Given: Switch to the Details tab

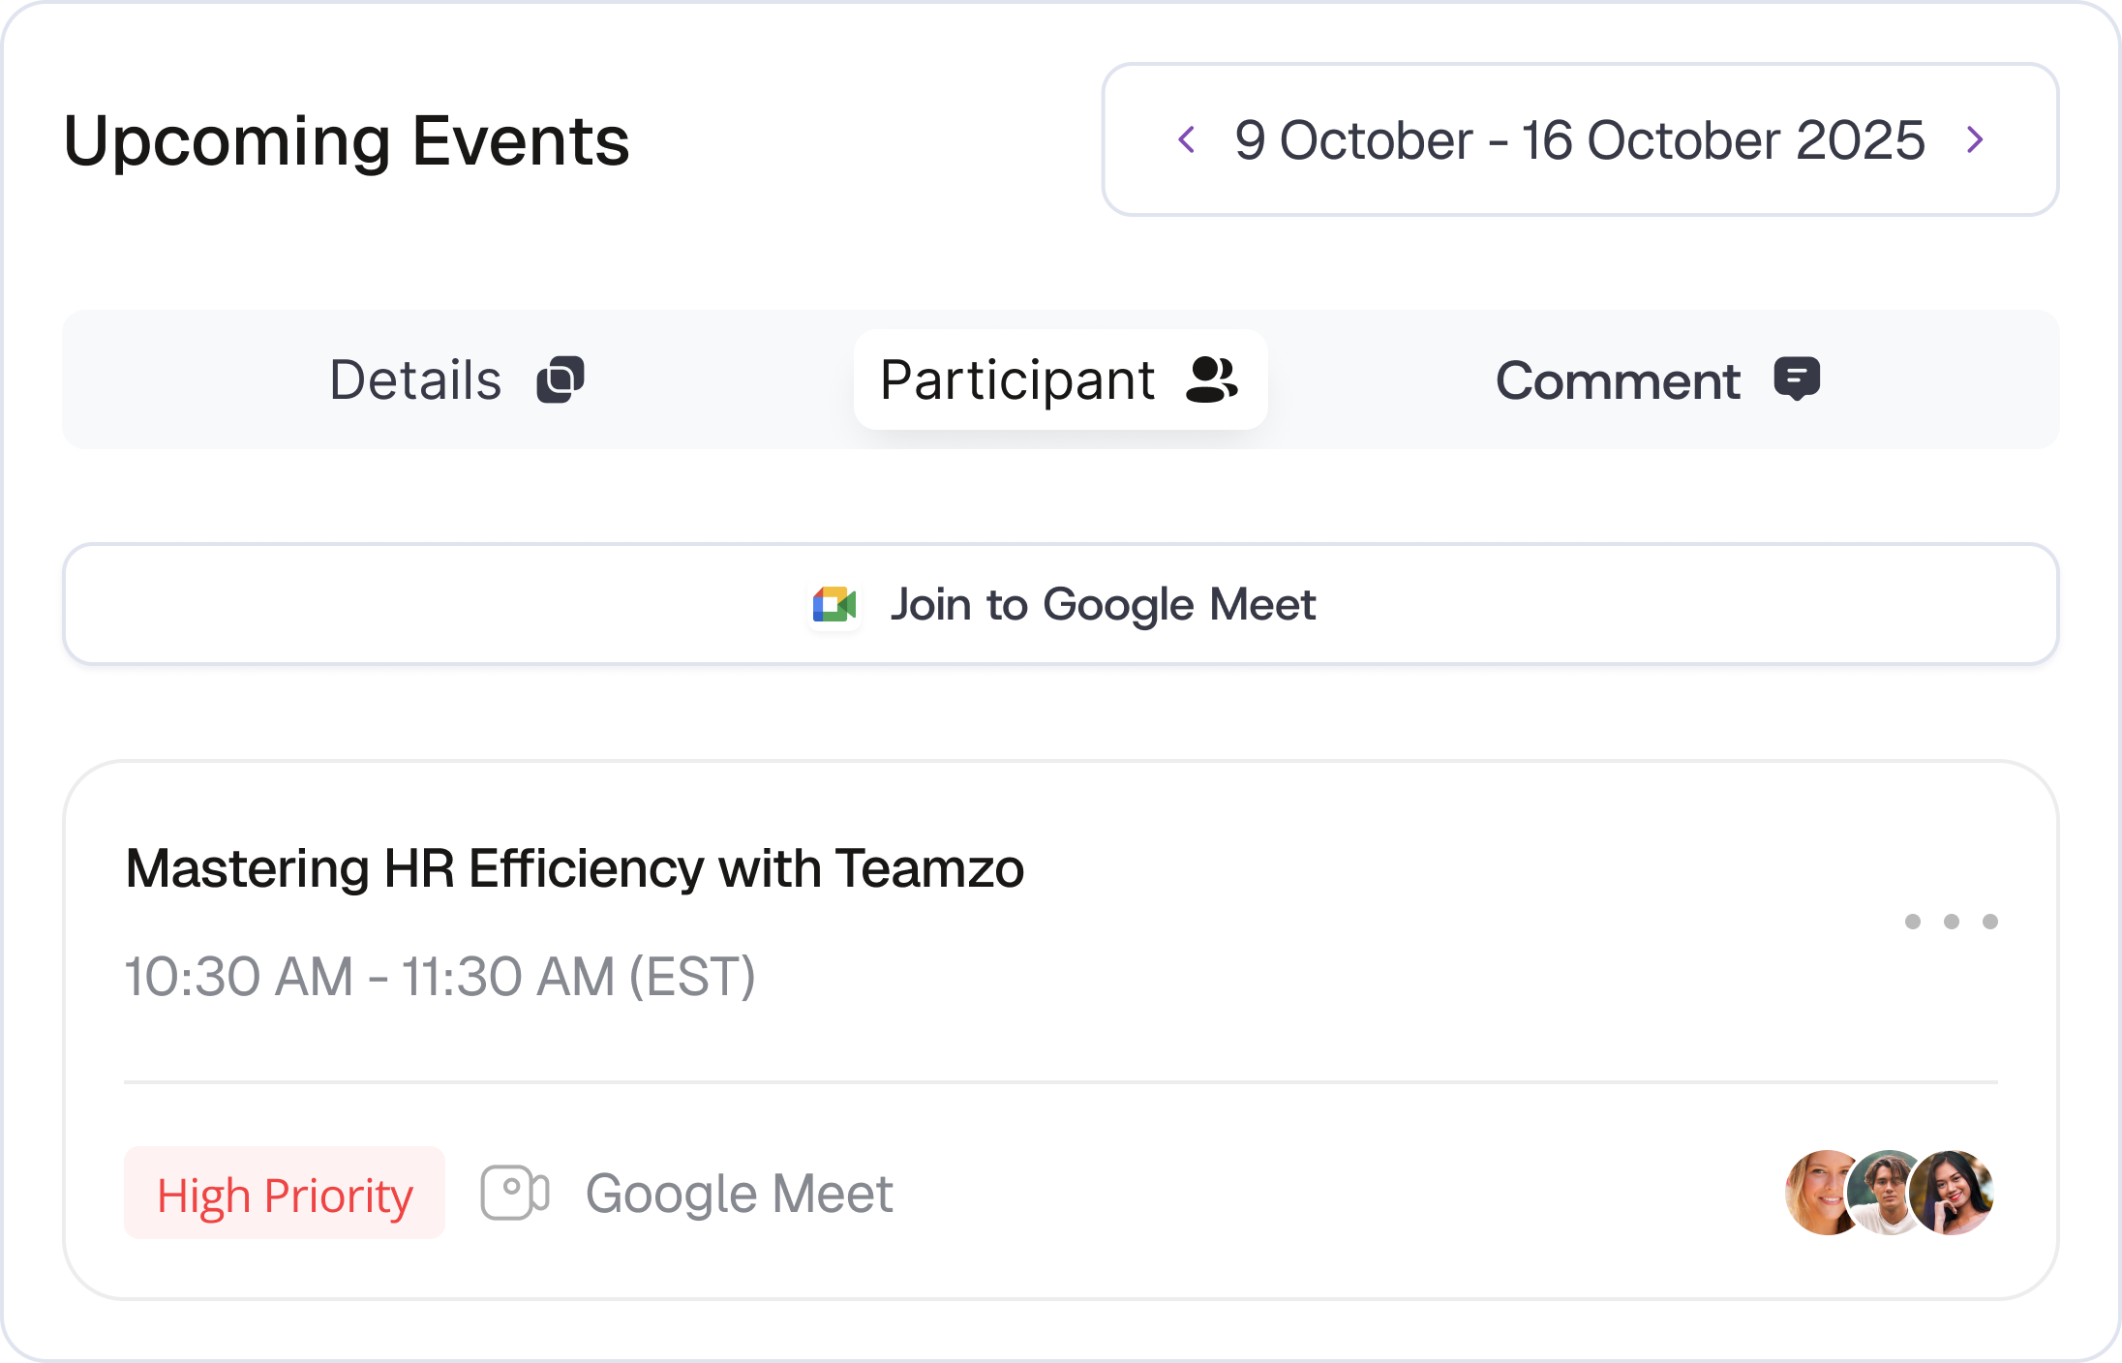Looking at the screenshot, I should pyautogui.click(x=457, y=379).
